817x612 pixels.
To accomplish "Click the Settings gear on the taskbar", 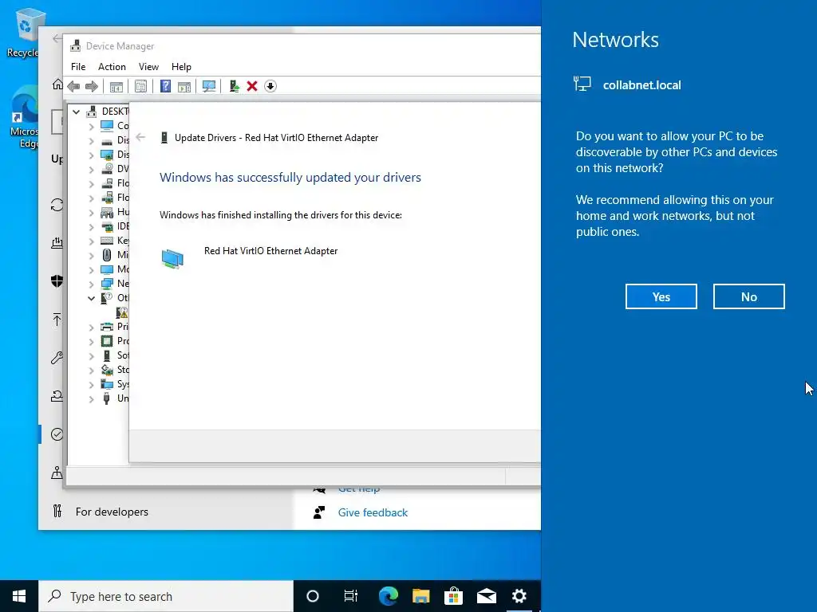I will 519,596.
